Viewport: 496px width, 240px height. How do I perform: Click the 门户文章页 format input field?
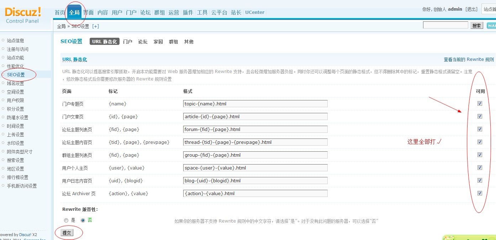coord(255,116)
